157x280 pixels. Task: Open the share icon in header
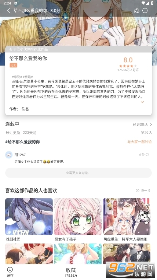point(136,11)
